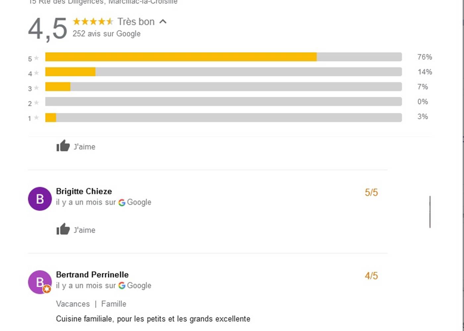The width and height of the screenshot is (464, 331).
Task: Click the thumbs-up icon under Brigitte Chieze's review
Action: coord(62,229)
